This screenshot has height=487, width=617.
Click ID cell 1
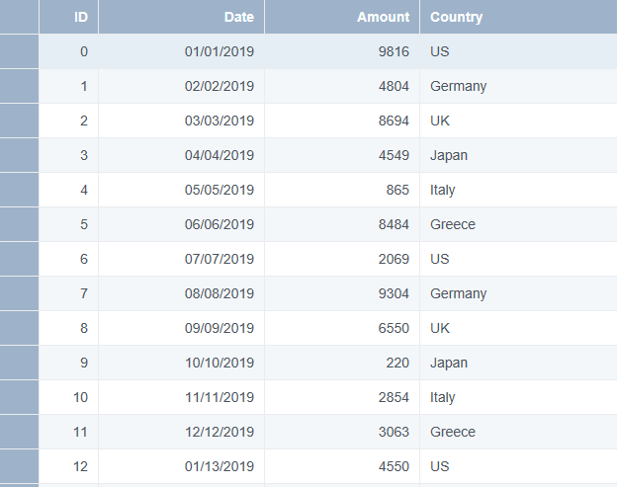[69, 86]
